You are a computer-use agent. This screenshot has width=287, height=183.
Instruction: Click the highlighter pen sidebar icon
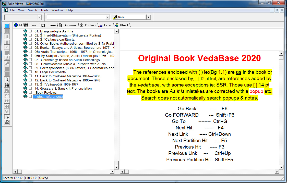point(7,63)
